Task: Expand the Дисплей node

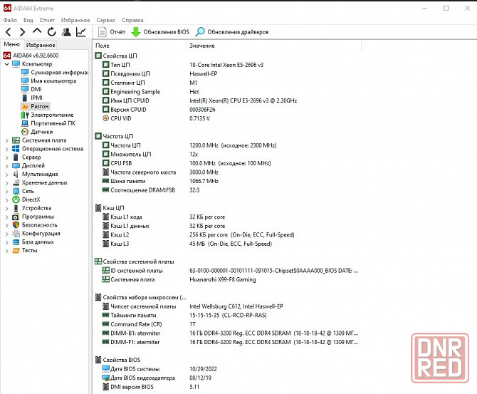Action: pos(6,166)
